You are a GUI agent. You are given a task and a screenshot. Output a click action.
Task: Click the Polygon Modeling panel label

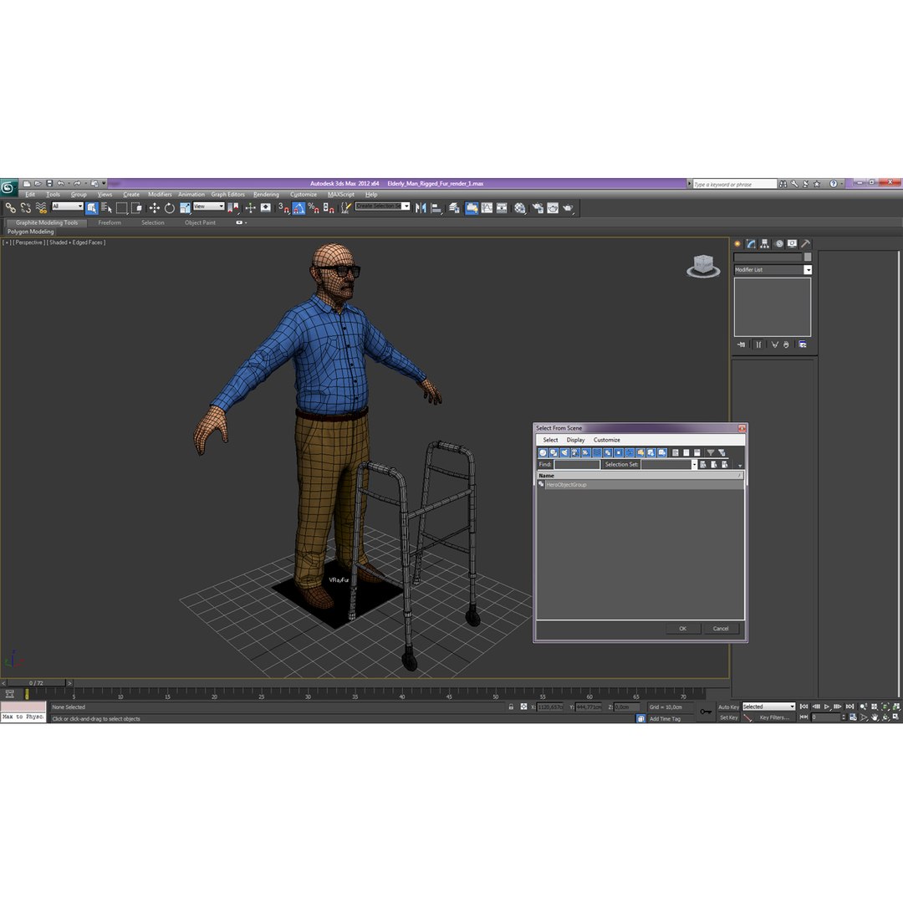pos(31,232)
